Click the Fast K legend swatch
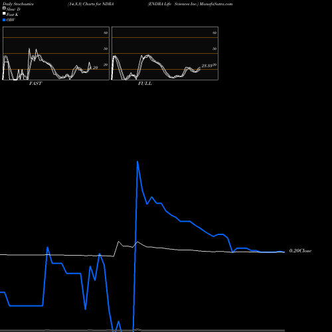The width and height of the screenshot is (332, 332). click(x=4, y=14)
